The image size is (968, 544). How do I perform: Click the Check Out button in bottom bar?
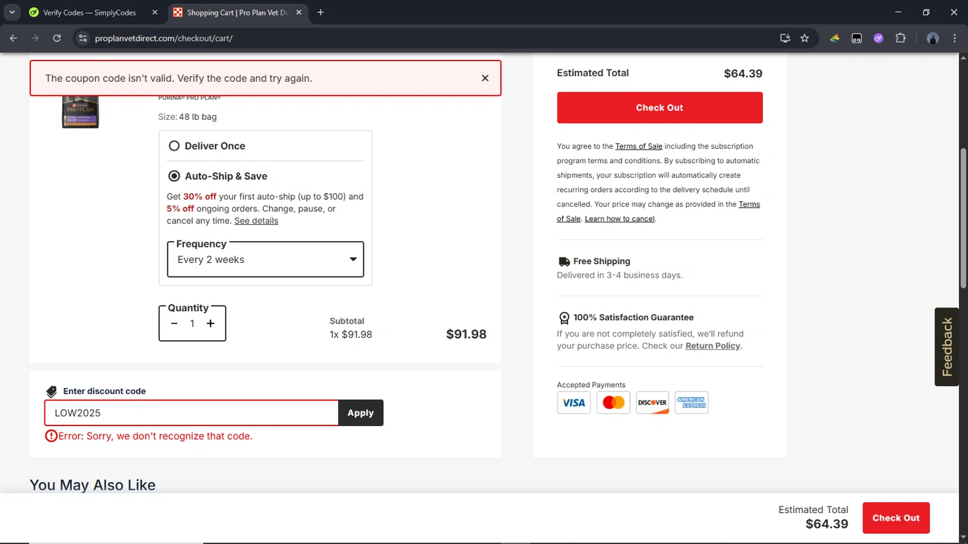click(896, 518)
